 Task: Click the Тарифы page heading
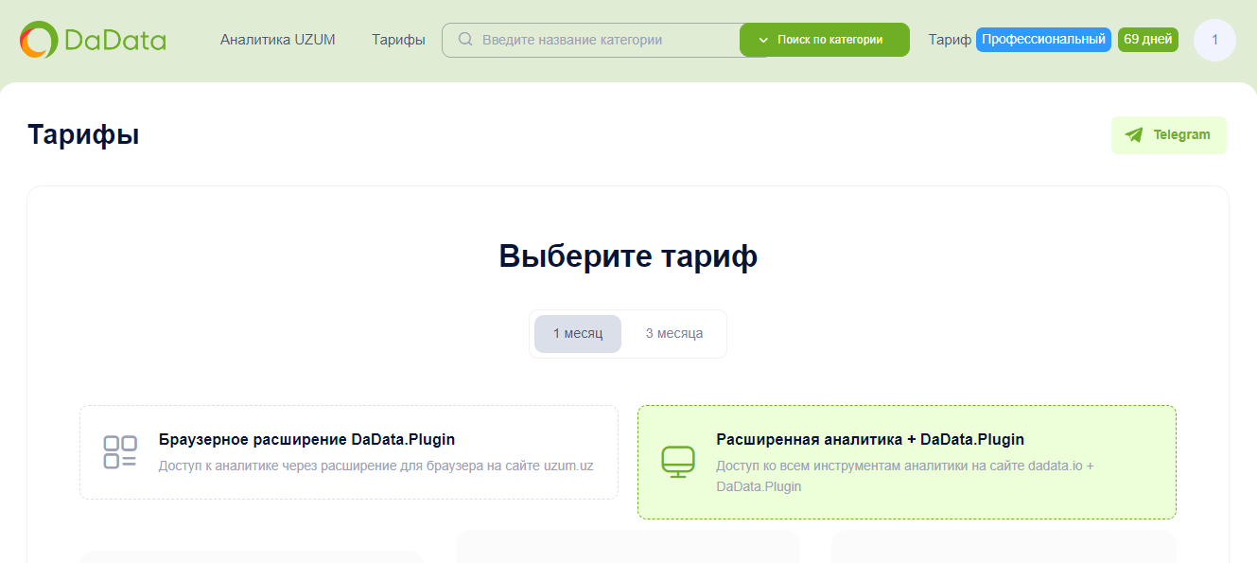(x=83, y=134)
